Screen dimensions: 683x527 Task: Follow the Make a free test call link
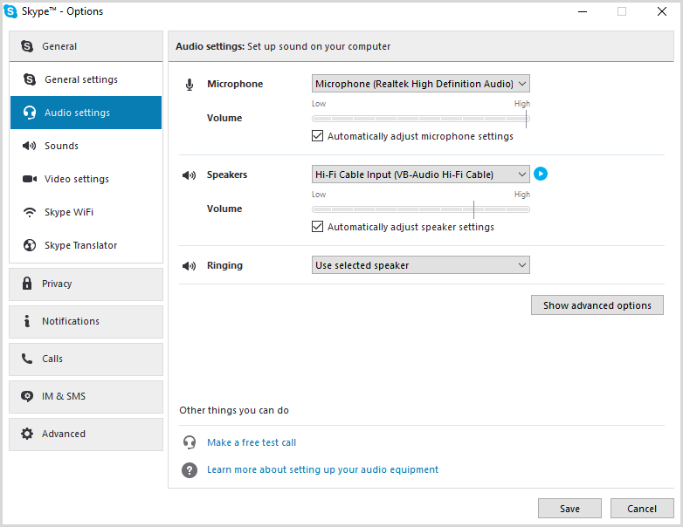252,442
